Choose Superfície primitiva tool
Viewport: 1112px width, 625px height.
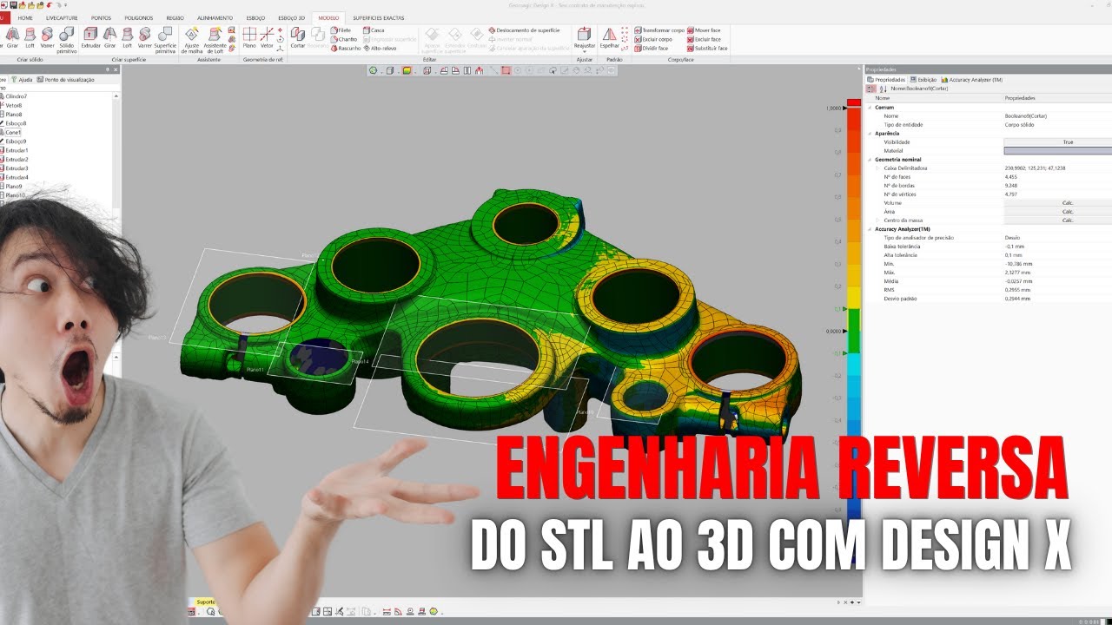(x=165, y=39)
